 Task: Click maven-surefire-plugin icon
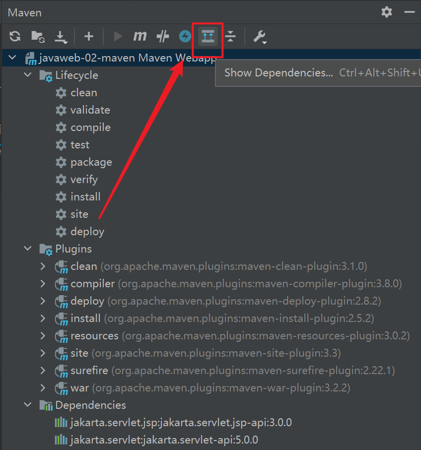coord(61,371)
